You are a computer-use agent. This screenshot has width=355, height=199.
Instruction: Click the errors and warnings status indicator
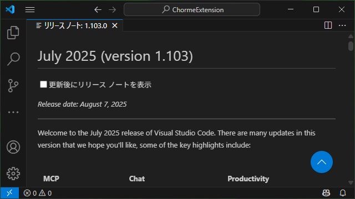coord(38,193)
